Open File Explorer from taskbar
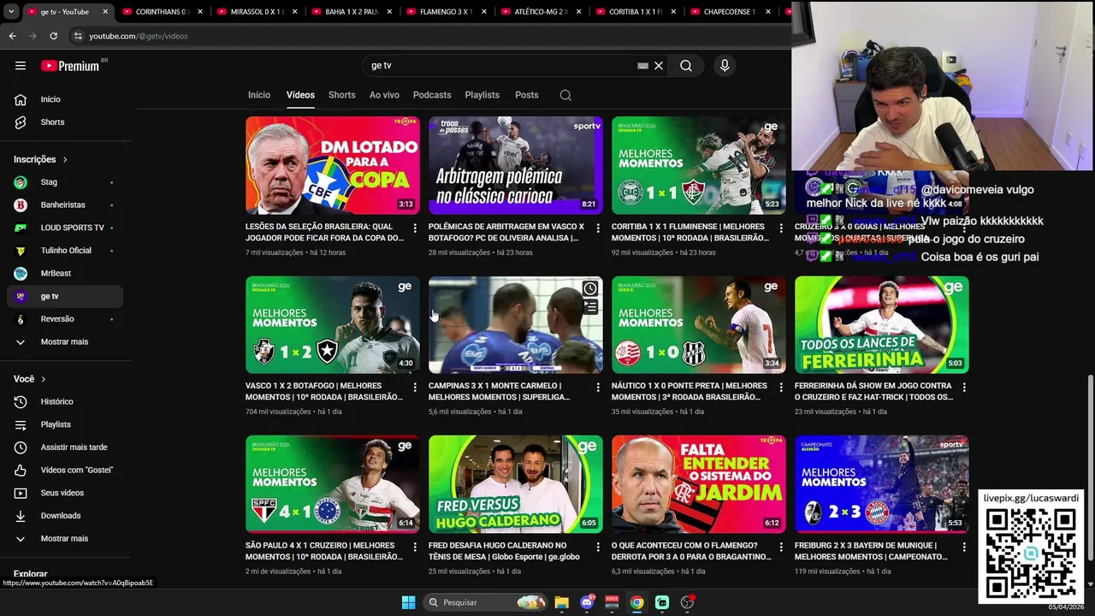The width and height of the screenshot is (1095, 616). pyautogui.click(x=561, y=602)
